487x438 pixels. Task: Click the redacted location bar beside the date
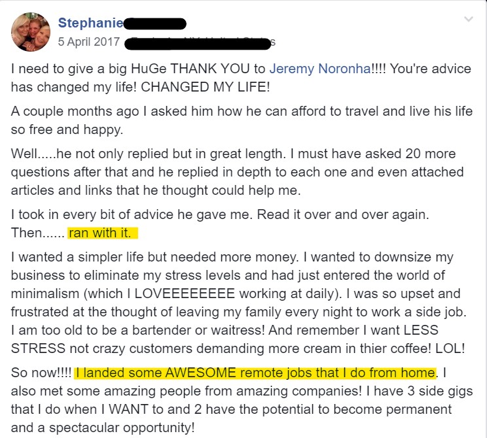198,43
